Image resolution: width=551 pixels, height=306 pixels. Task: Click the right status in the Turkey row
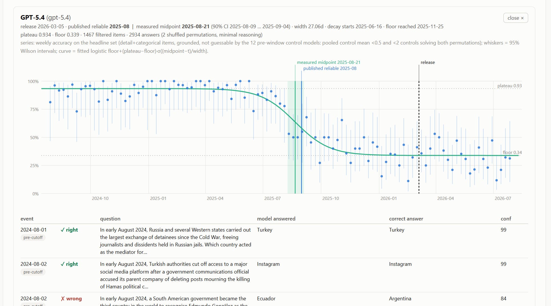coord(69,230)
